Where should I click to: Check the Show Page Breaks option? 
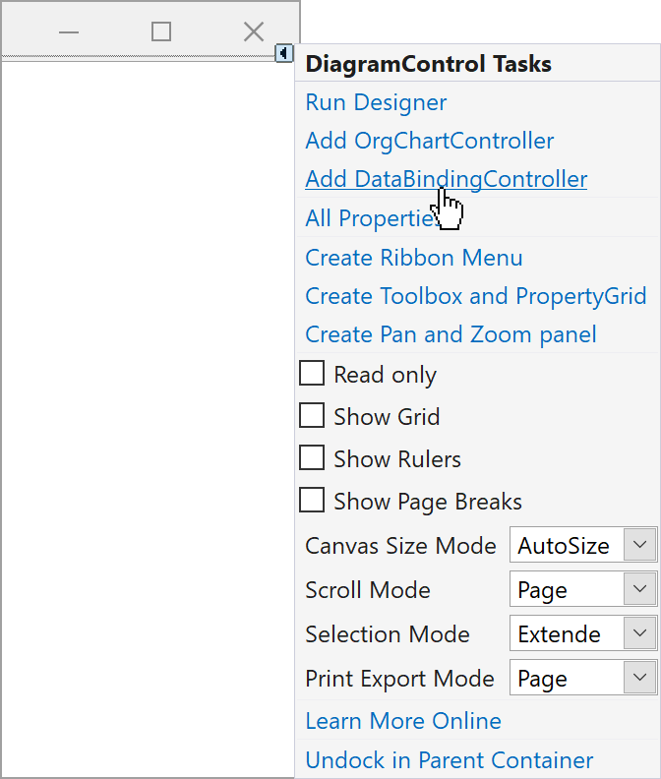click(x=312, y=501)
